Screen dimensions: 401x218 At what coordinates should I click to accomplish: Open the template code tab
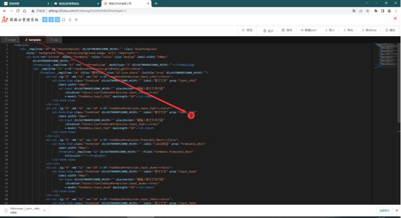[x=33, y=39]
